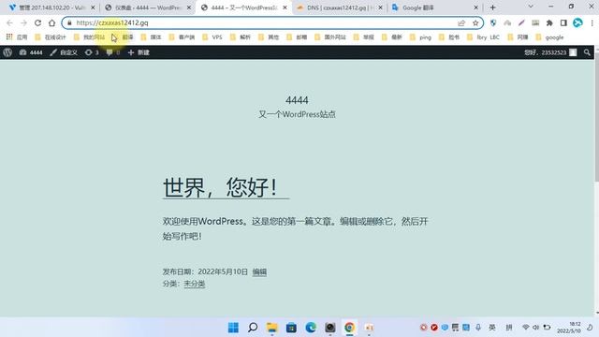Viewport: 599px width, 337px height.
Task: Click the microphone tray icon
Action: point(478,328)
